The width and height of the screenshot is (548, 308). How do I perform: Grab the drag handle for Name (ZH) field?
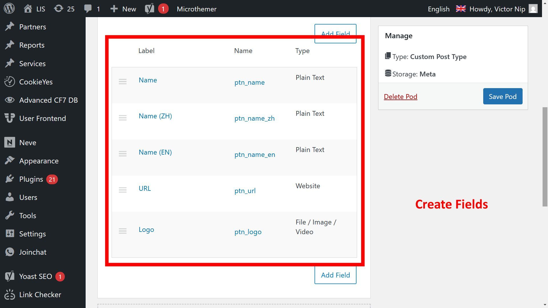[x=123, y=118]
